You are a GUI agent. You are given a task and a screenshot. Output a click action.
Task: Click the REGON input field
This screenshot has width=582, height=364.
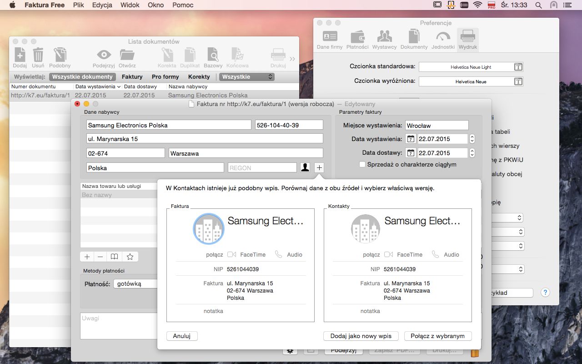(x=262, y=167)
